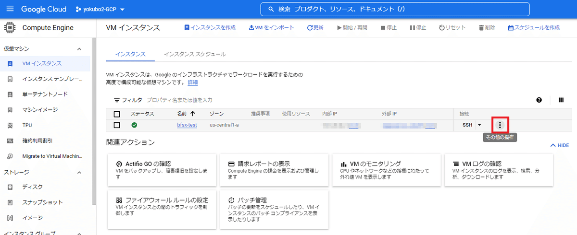Open Migrate to Virtual Machines item
577x235 pixels.
pos(45,156)
